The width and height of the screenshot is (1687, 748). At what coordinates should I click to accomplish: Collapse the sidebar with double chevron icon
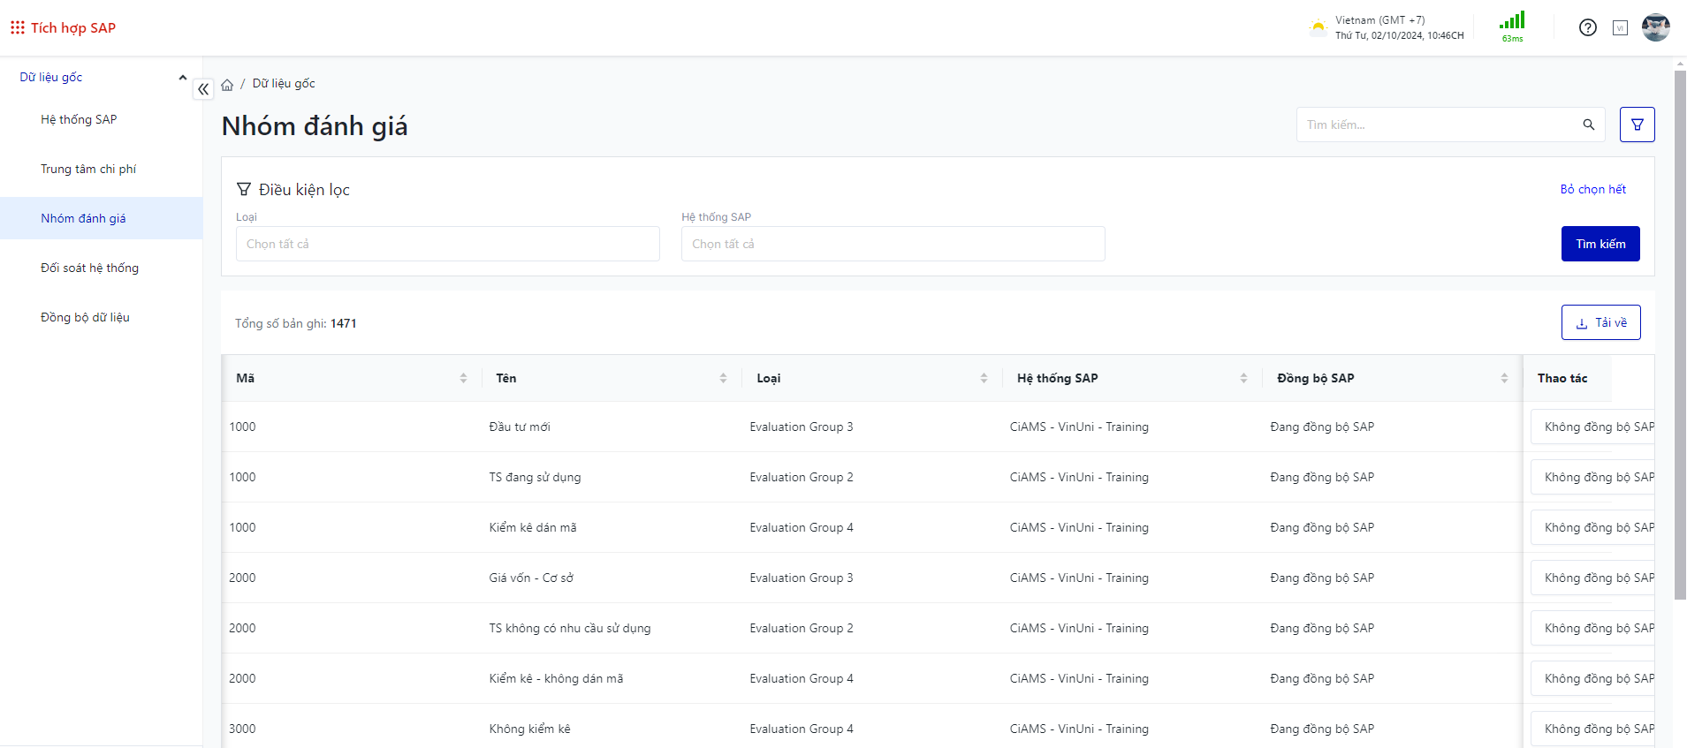[203, 89]
